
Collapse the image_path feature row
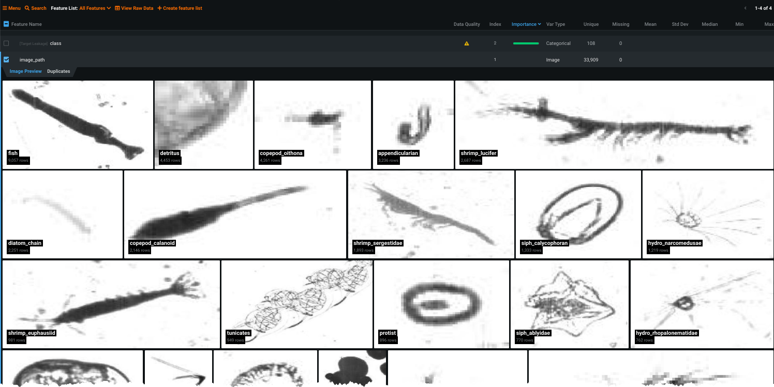pyautogui.click(x=32, y=60)
